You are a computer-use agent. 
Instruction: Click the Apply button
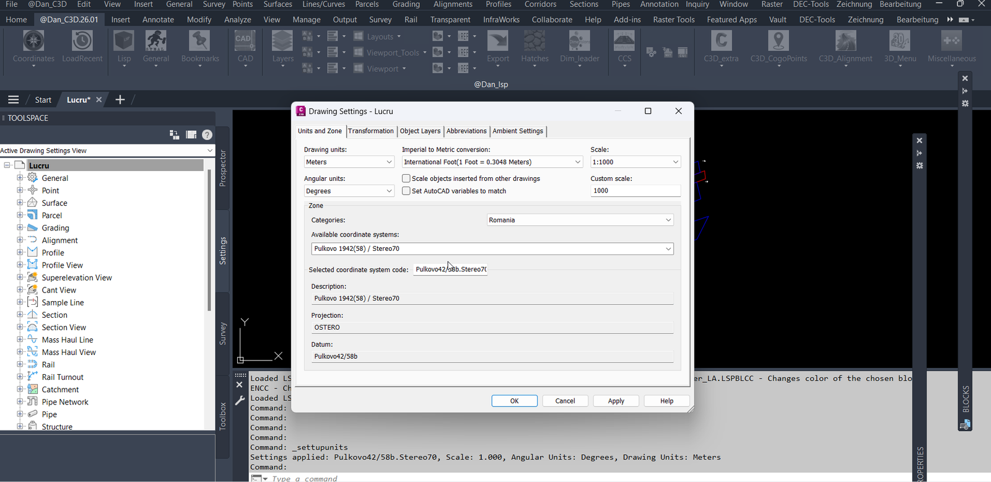(616, 401)
